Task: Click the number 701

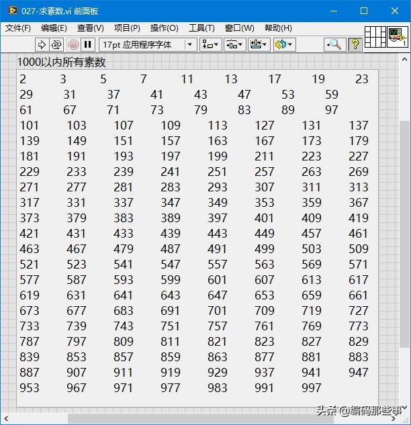Action: pyautogui.click(x=218, y=311)
